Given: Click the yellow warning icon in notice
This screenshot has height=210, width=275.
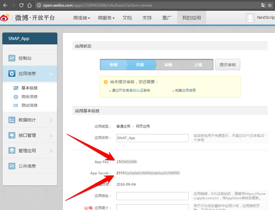Looking at the screenshot, I should [x=106, y=82].
